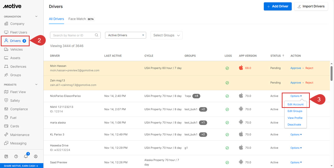The image size is (334, 168).
Task: Expand the +1 groups badge for maria alaska
Action: coord(203,122)
